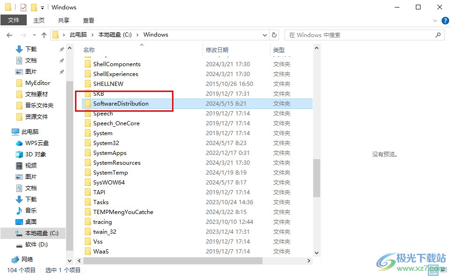The height and width of the screenshot is (276, 451).
Task: Select the TEMPMengYouCatche folder
Action: click(123, 212)
